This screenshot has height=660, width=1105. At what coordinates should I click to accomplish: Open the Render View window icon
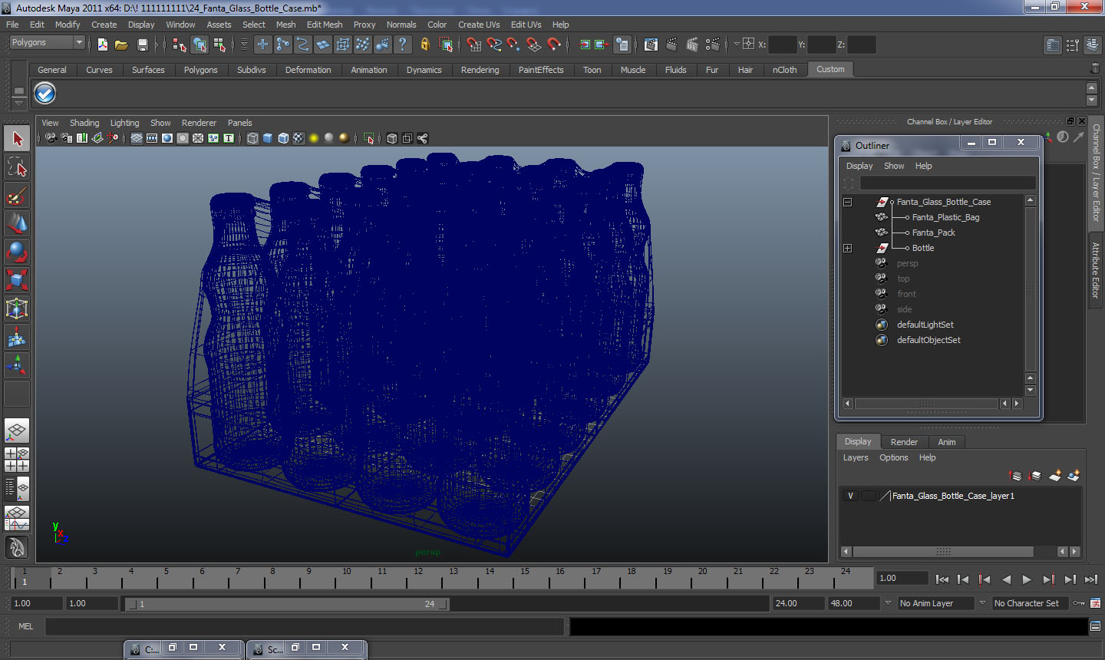(651, 45)
